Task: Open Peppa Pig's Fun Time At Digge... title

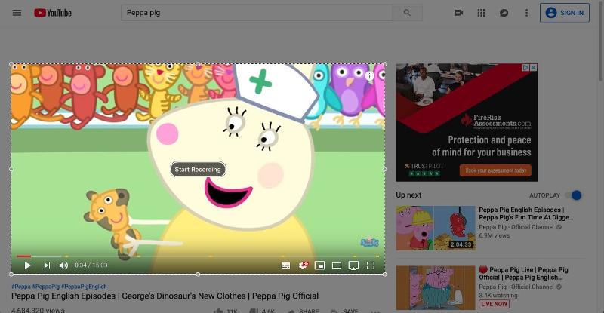Action: click(x=525, y=213)
